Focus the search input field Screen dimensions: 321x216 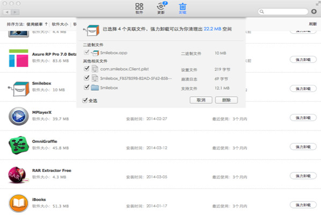tap(283, 12)
